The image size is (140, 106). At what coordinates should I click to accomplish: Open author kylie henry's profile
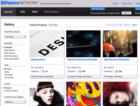pos(39,68)
